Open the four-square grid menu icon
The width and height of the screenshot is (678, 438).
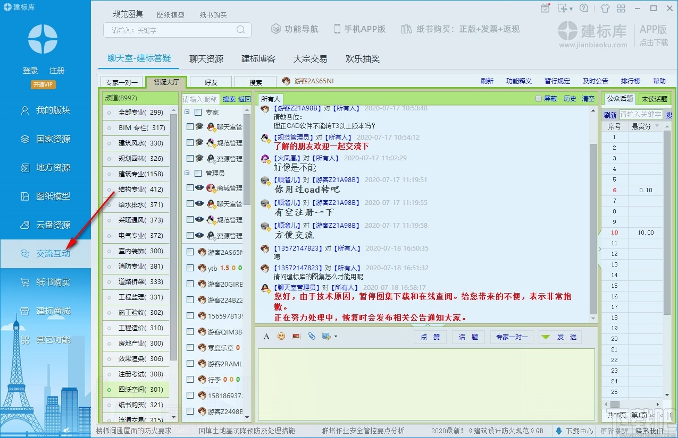[x=621, y=8]
